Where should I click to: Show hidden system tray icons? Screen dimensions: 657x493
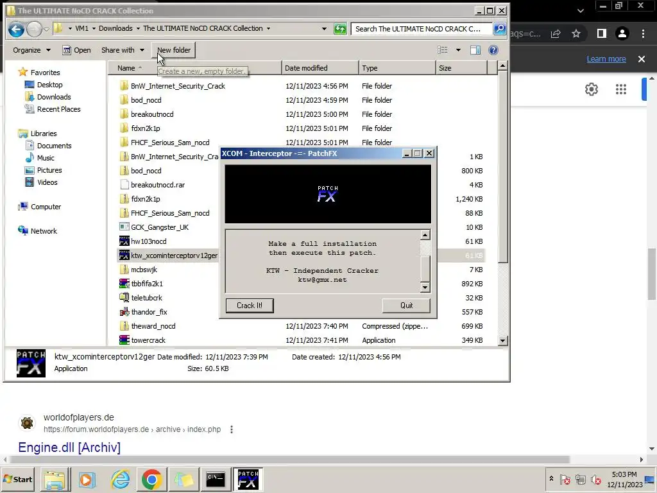551,479
